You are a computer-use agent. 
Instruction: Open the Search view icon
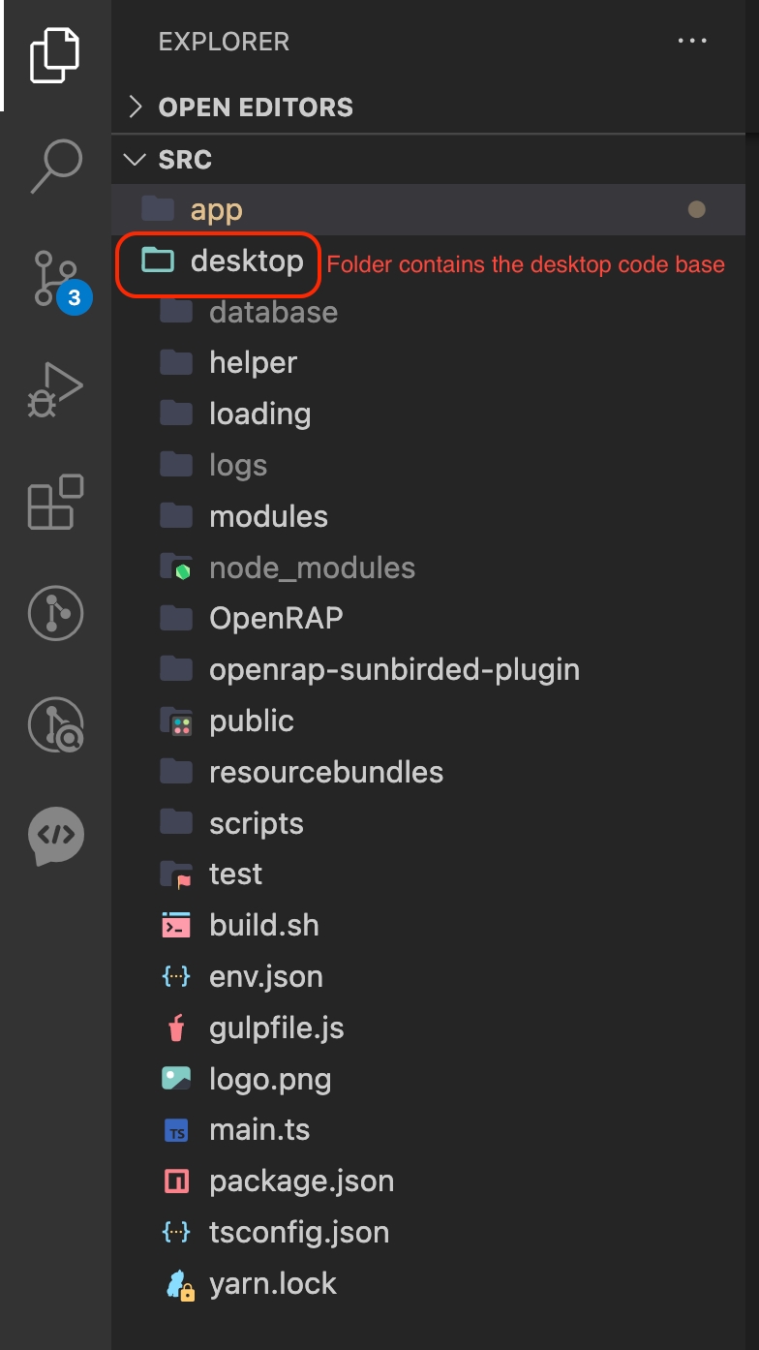click(x=55, y=167)
